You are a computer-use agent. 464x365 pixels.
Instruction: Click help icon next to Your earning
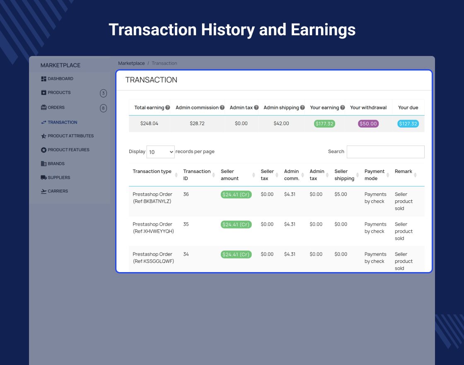point(342,107)
